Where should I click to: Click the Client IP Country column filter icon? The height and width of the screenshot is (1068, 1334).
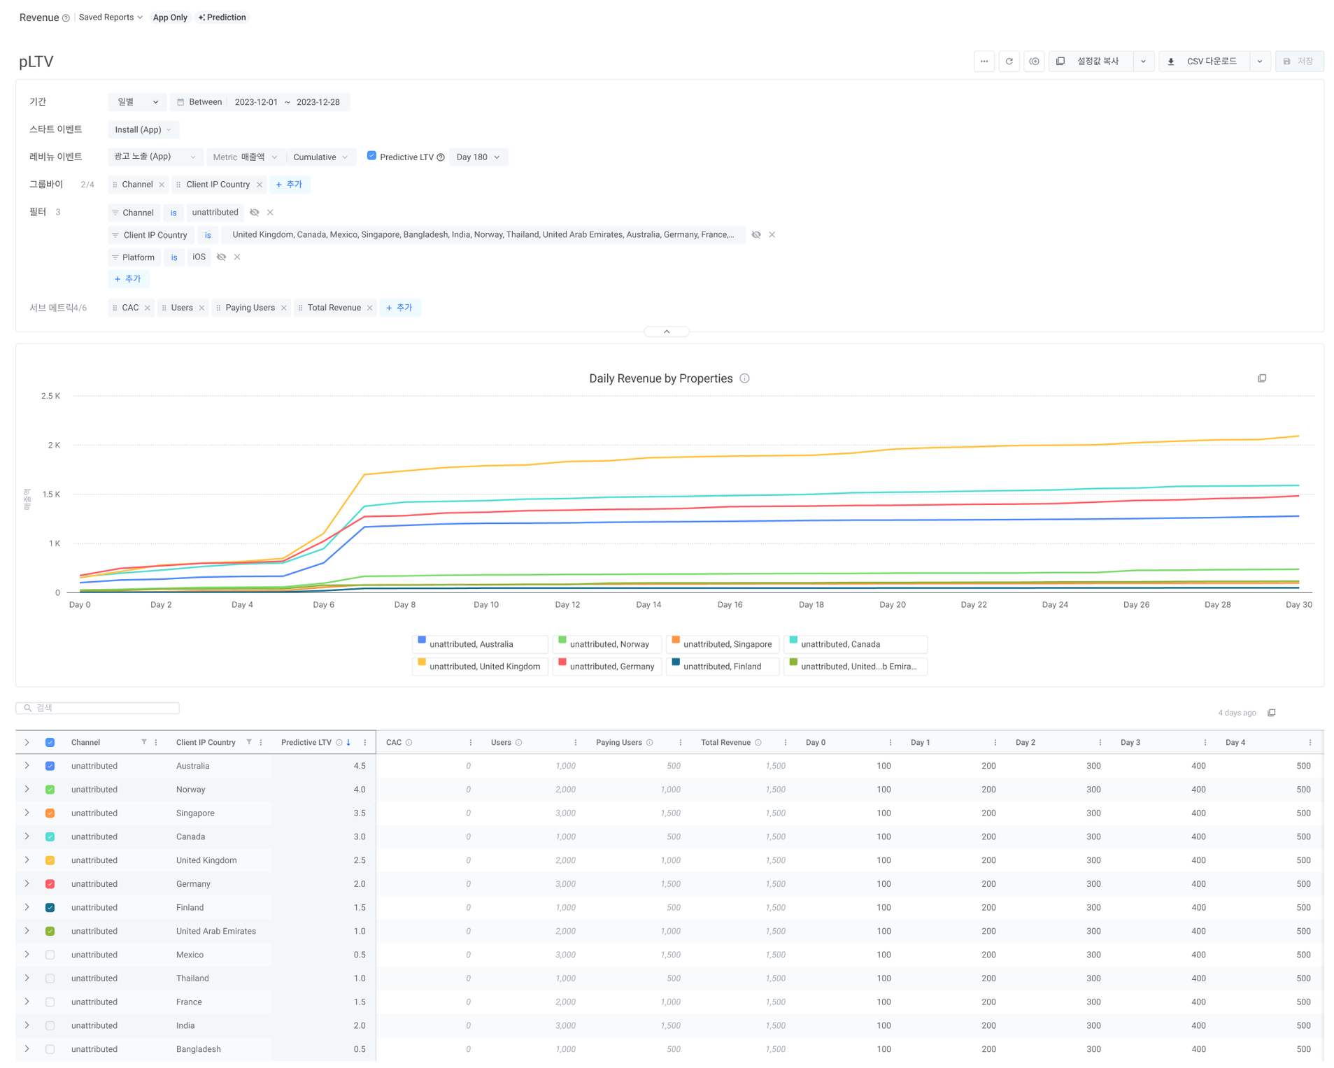(249, 742)
